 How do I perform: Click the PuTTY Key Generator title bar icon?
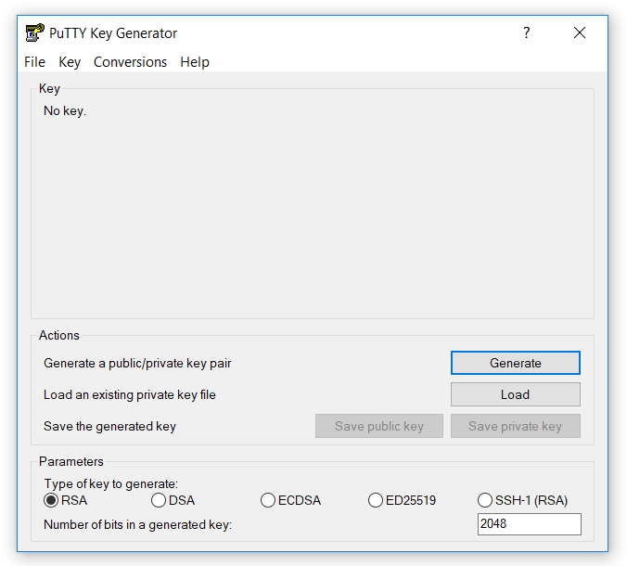[35, 32]
